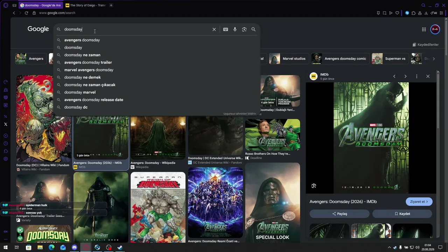Screen dimensions: 448x252
Task: Show hidden system tray icons
Action: pos(389,247)
